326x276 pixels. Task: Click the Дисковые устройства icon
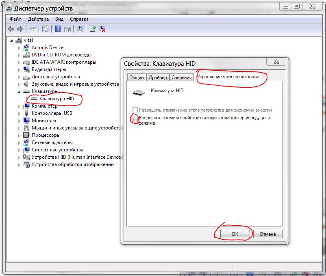coord(26,77)
